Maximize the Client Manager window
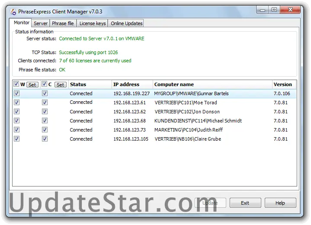311x225 pixels. point(274,10)
